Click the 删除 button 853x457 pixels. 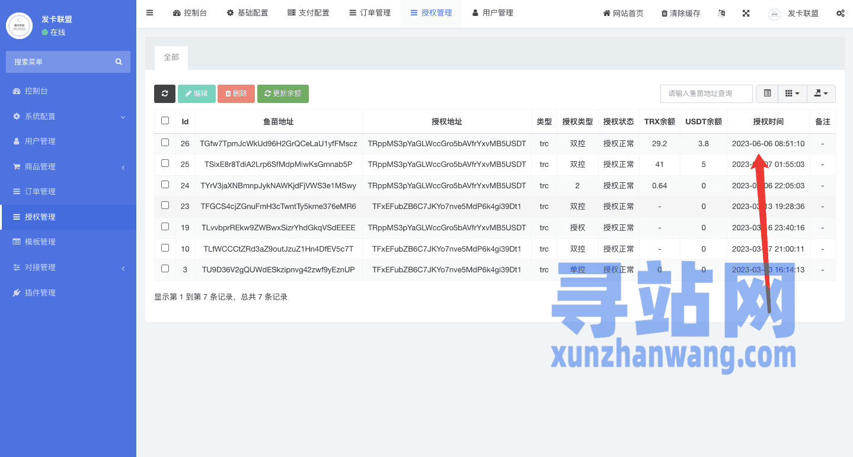(236, 94)
